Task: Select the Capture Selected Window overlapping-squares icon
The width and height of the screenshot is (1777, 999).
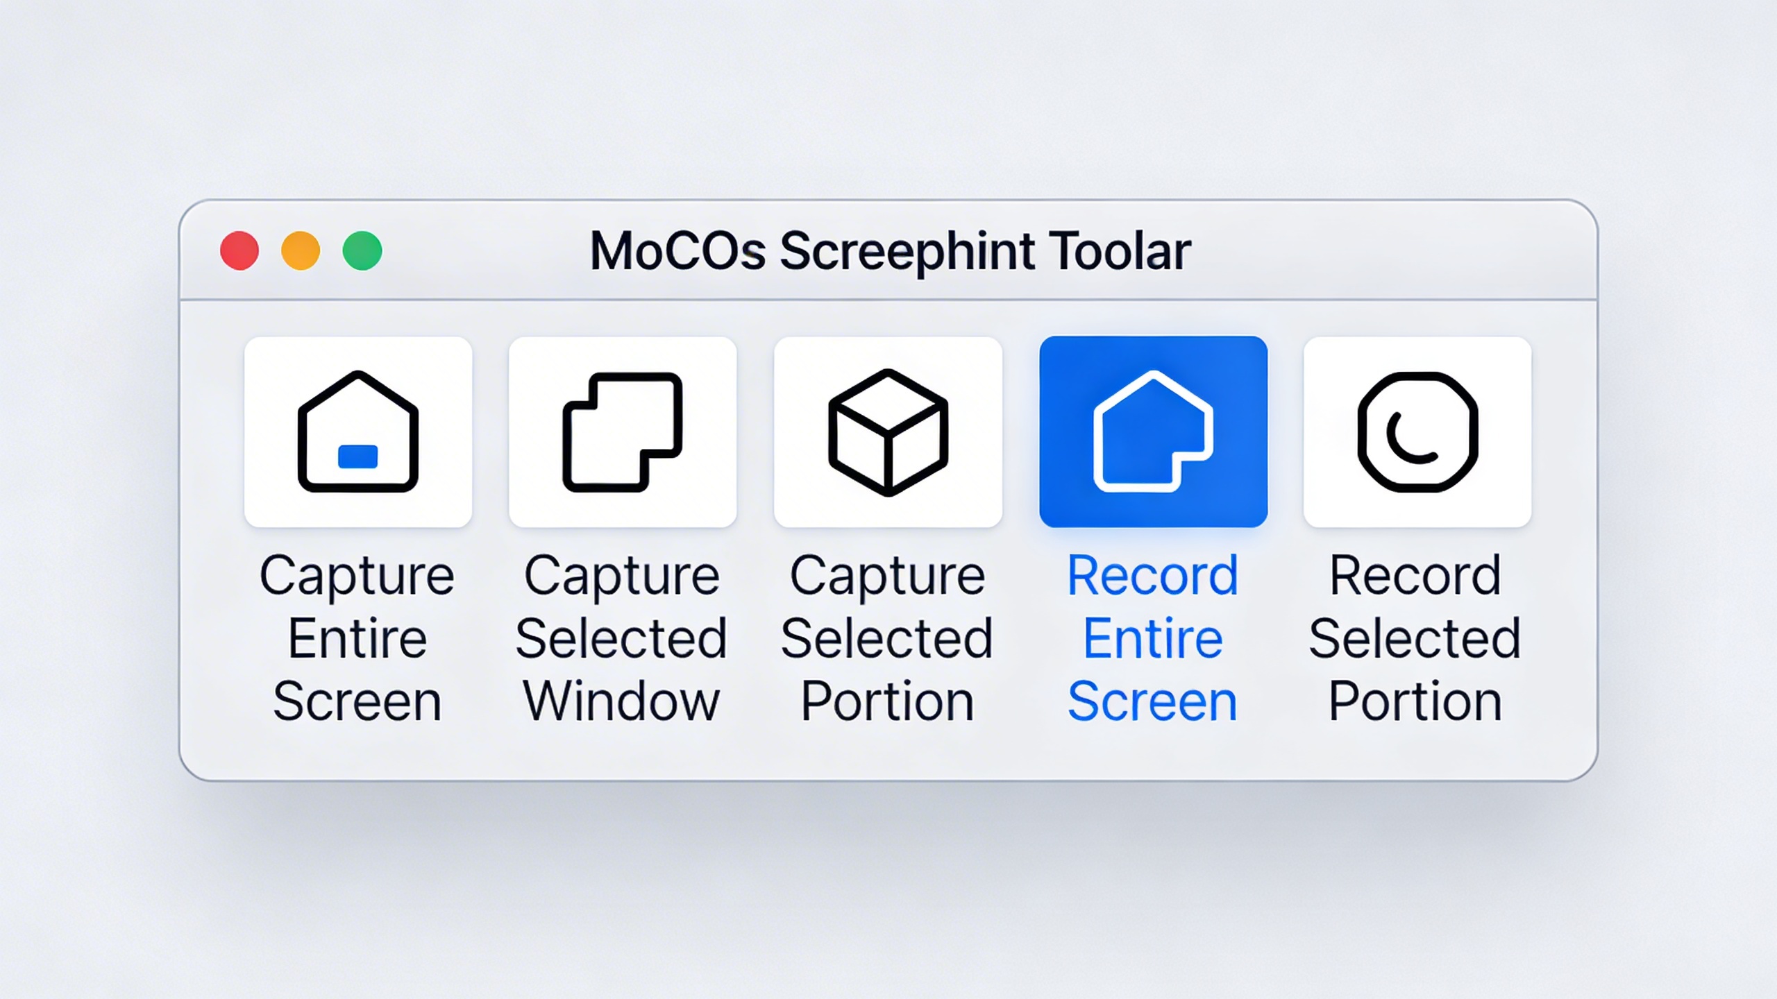Action: (622, 432)
